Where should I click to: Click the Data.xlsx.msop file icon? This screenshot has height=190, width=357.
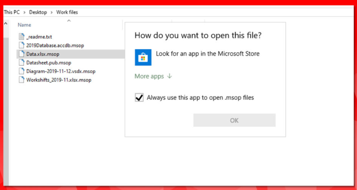coord(22,54)
